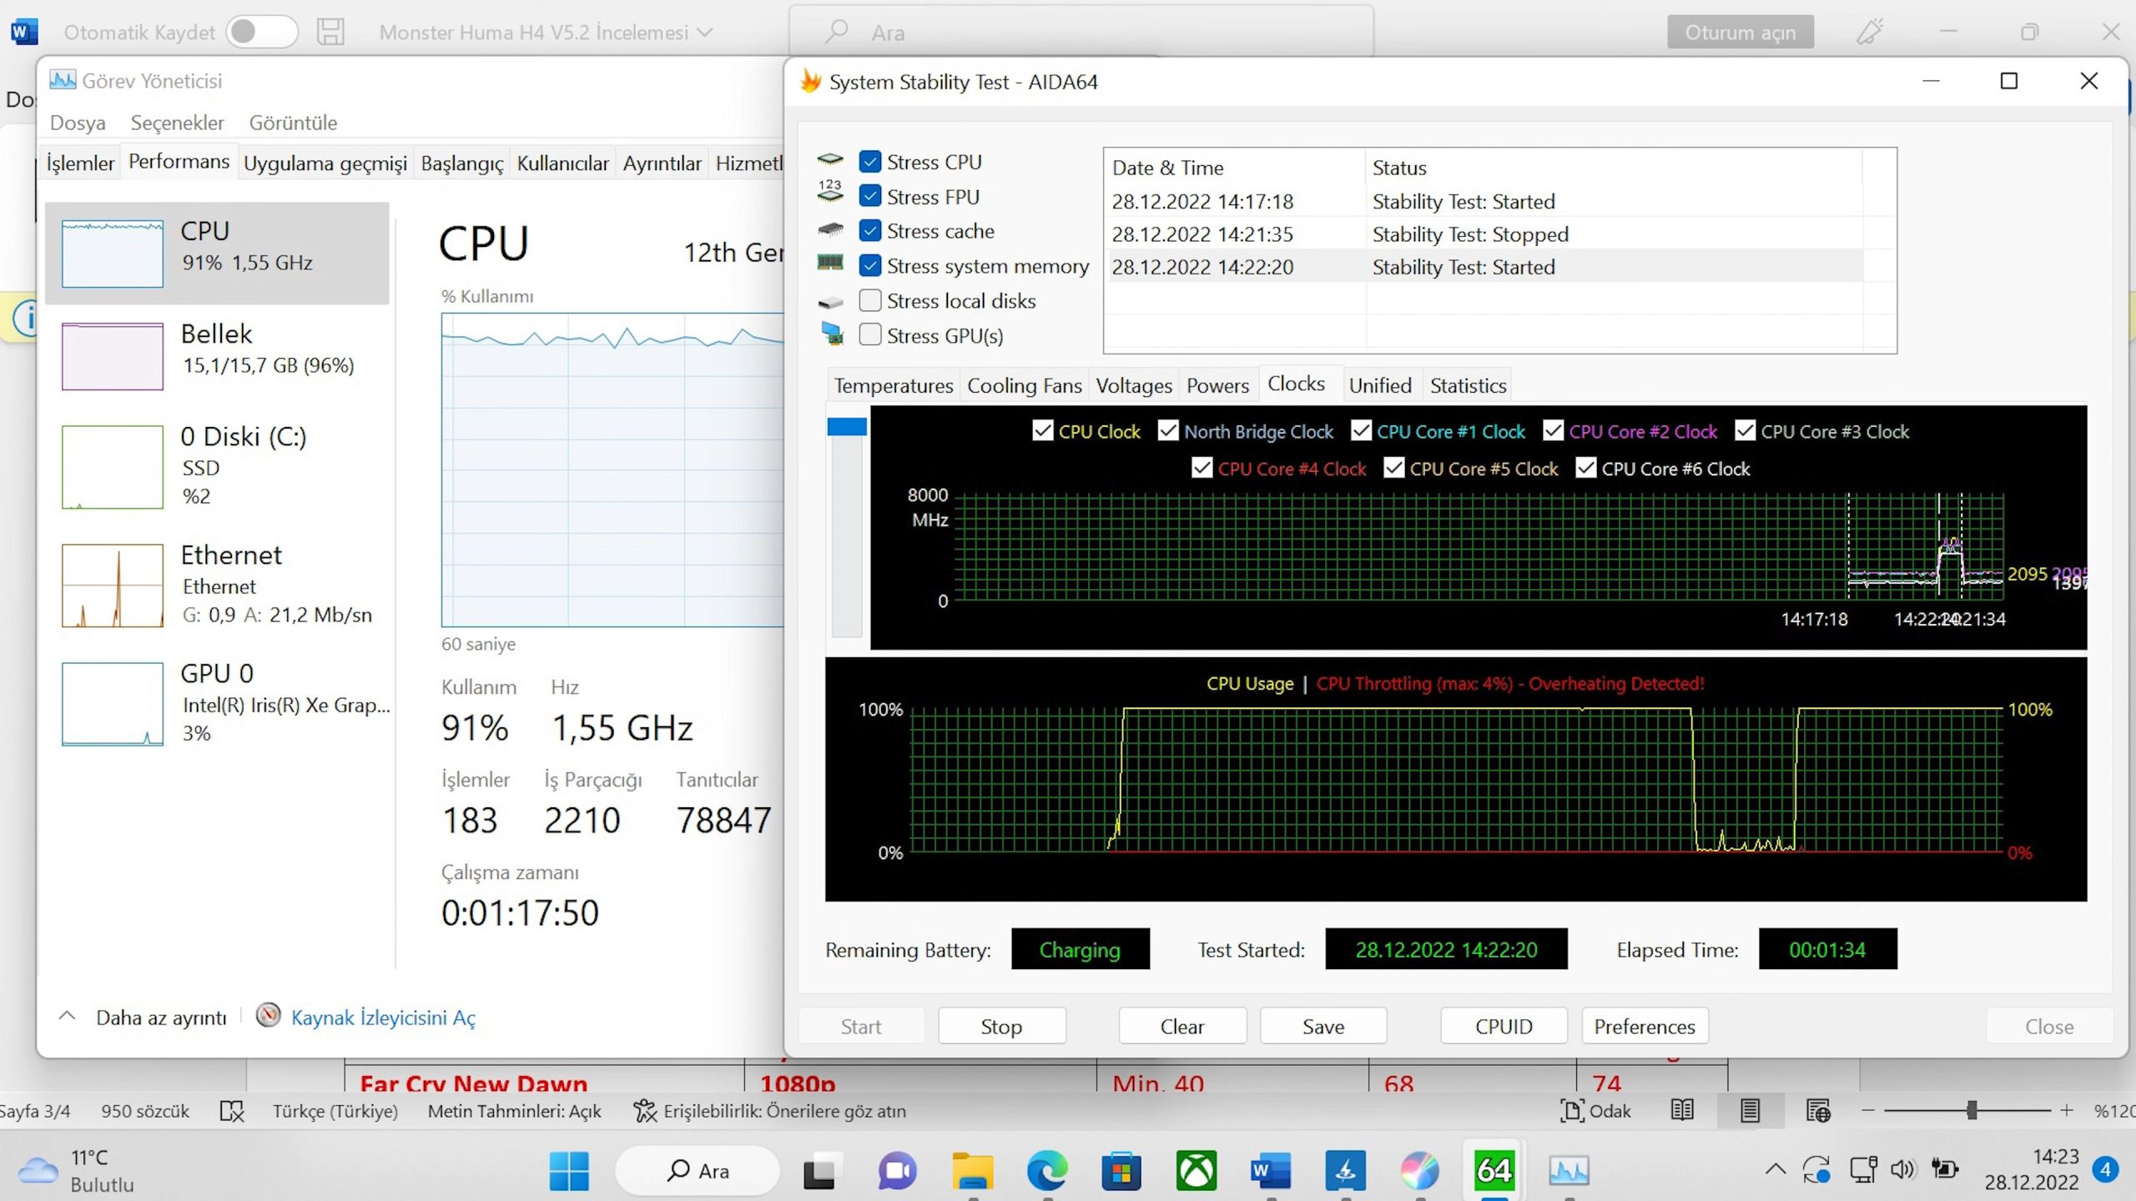The height and width of the screenshot is (1201, 2136).
Task: Switch to Temperatures tab in AIDA64
Action: point(893,385)
